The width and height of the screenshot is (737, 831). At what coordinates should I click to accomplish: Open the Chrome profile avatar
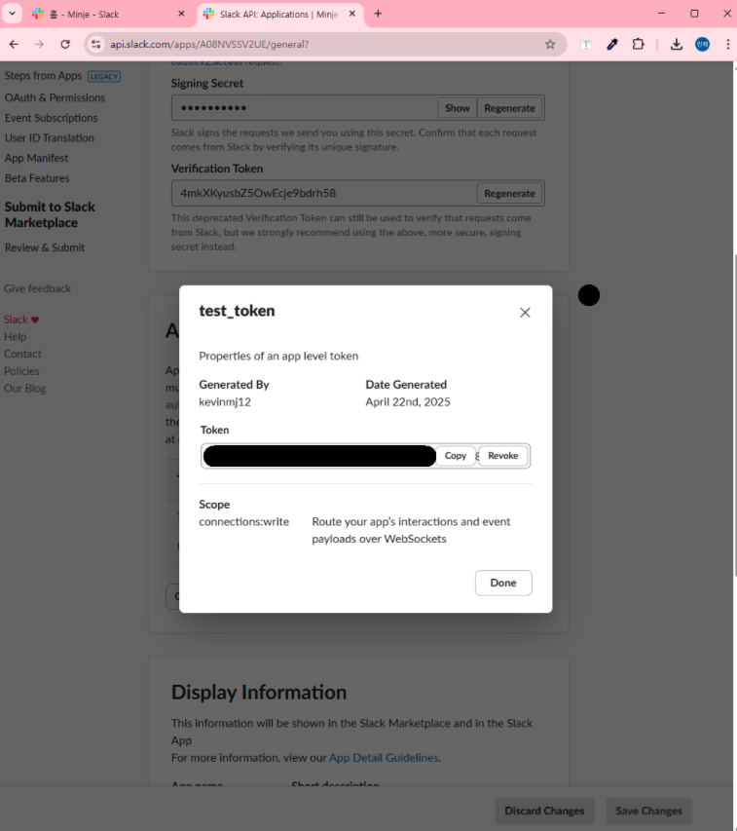(x=702, y=45)
